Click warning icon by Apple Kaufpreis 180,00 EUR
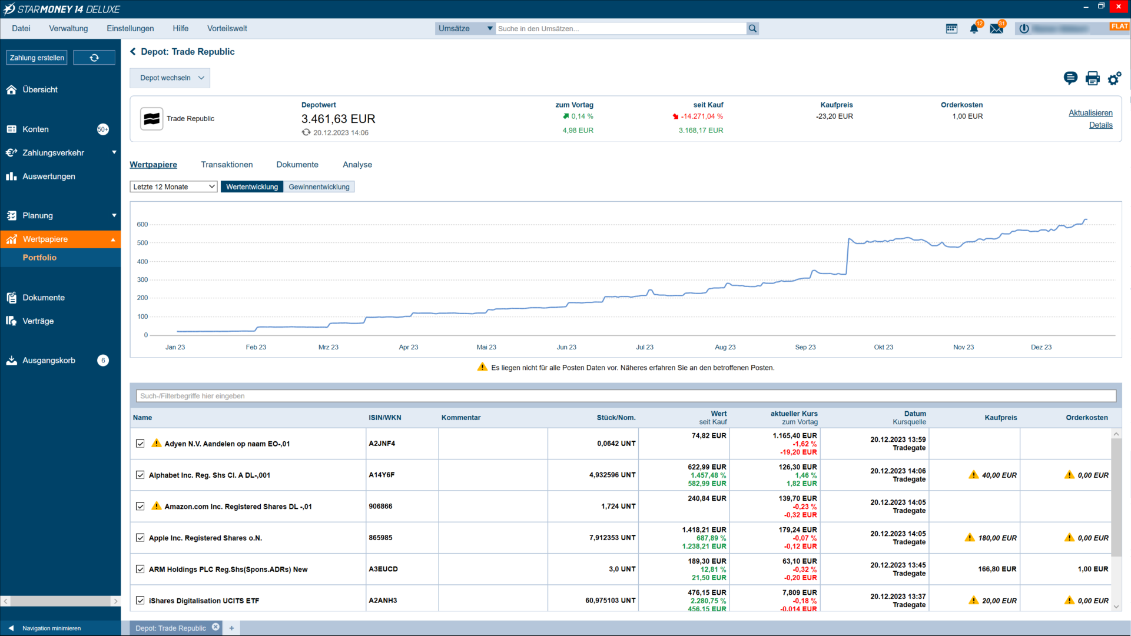1131x636 pixels. tap(970, 538)
